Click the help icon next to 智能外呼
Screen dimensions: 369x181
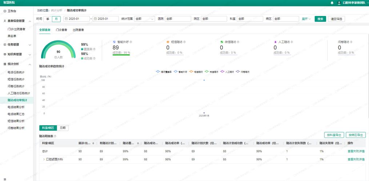[x=131, y=42]
